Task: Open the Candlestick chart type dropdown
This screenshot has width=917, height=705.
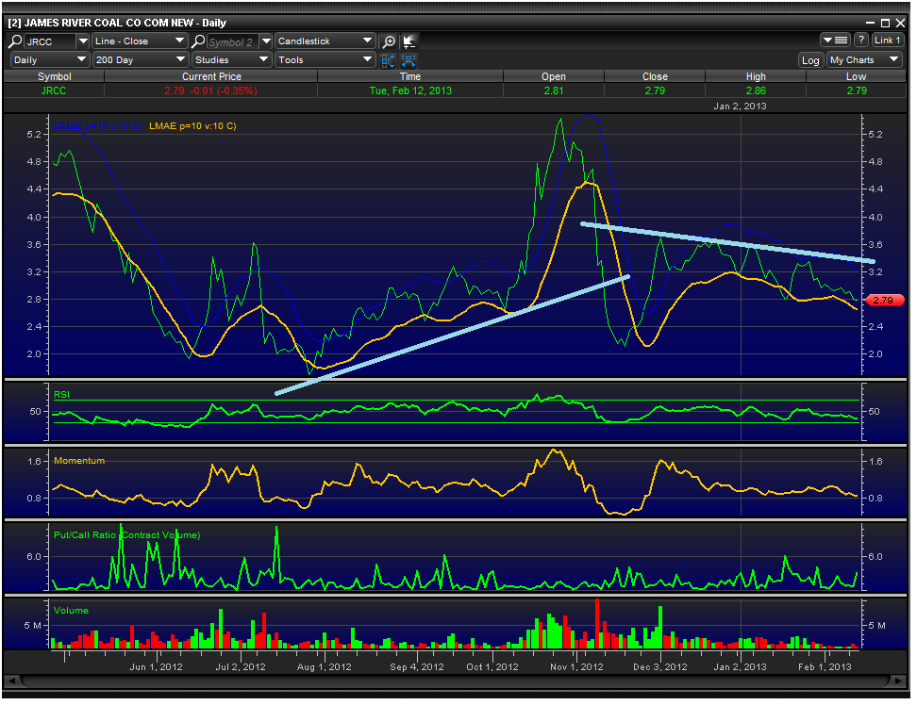Action: click(x=325, y=41)
